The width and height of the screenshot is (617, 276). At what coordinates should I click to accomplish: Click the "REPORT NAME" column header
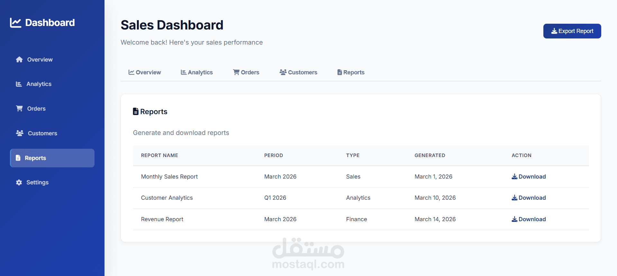click(159, 155)
